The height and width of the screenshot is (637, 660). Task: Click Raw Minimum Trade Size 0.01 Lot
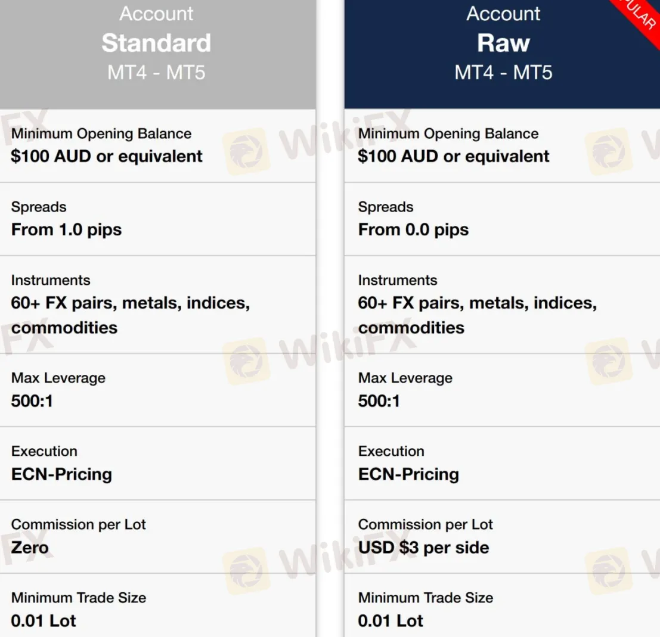390,620
